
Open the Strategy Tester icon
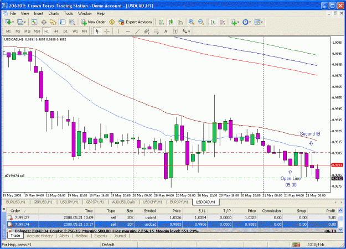pos(72,22)
